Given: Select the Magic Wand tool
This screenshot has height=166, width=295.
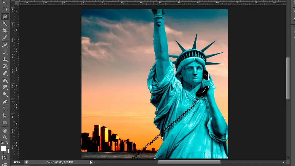Looking at the screenshot, I should (5, 23).
